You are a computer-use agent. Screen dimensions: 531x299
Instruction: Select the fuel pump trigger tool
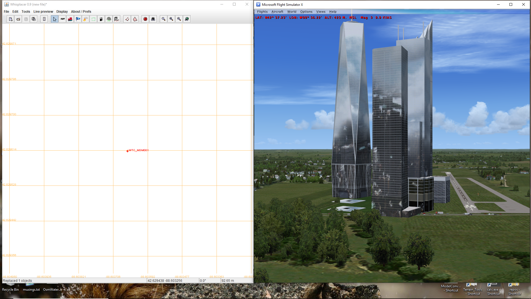101,19
